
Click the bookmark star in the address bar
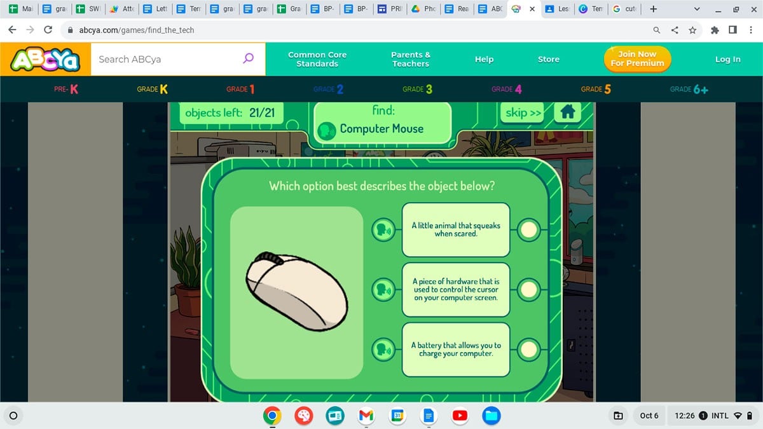692,29
